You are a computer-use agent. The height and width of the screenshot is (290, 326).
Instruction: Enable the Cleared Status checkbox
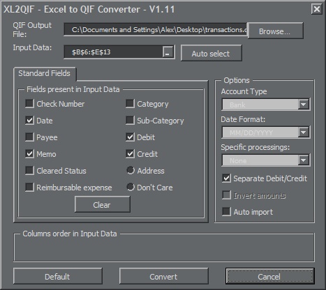pos(29,171)
